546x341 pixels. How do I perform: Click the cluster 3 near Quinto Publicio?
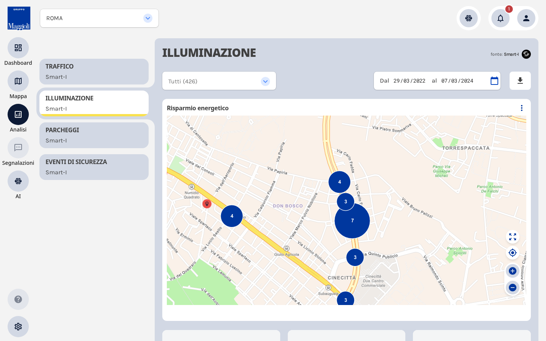click(355, 257)
